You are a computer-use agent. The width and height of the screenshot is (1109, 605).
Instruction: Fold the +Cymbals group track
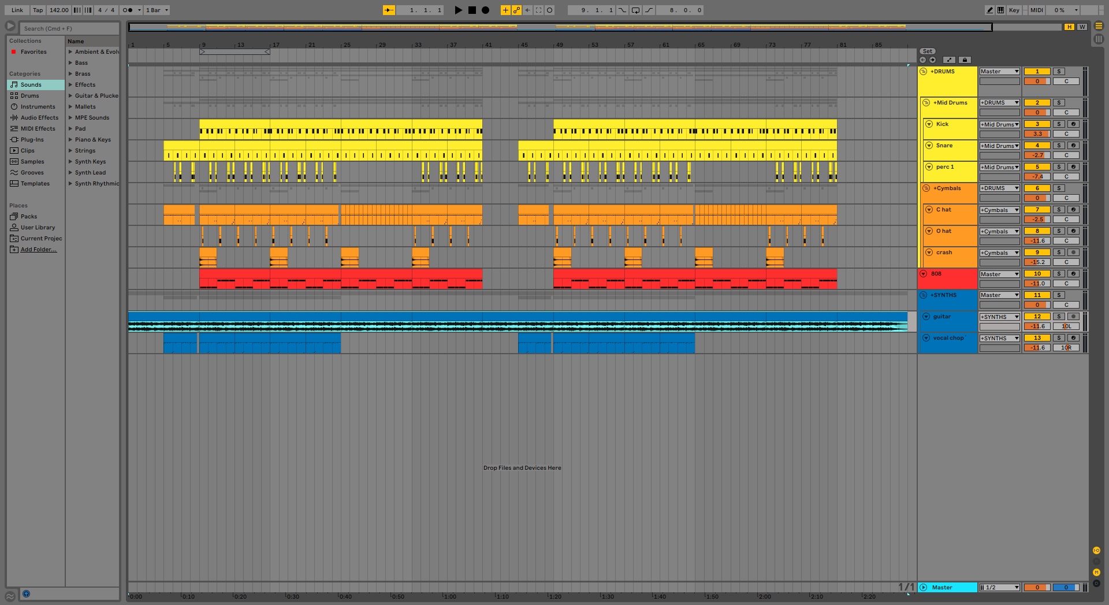[926, 188]
